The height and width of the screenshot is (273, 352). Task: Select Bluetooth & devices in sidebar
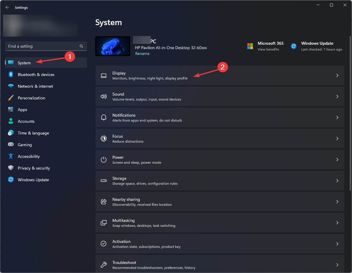click(x=46, y=75)
